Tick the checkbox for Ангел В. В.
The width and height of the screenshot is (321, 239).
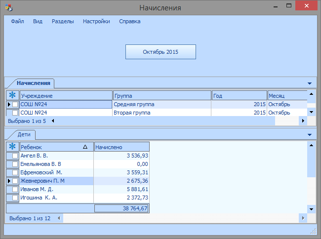(15, 156)
